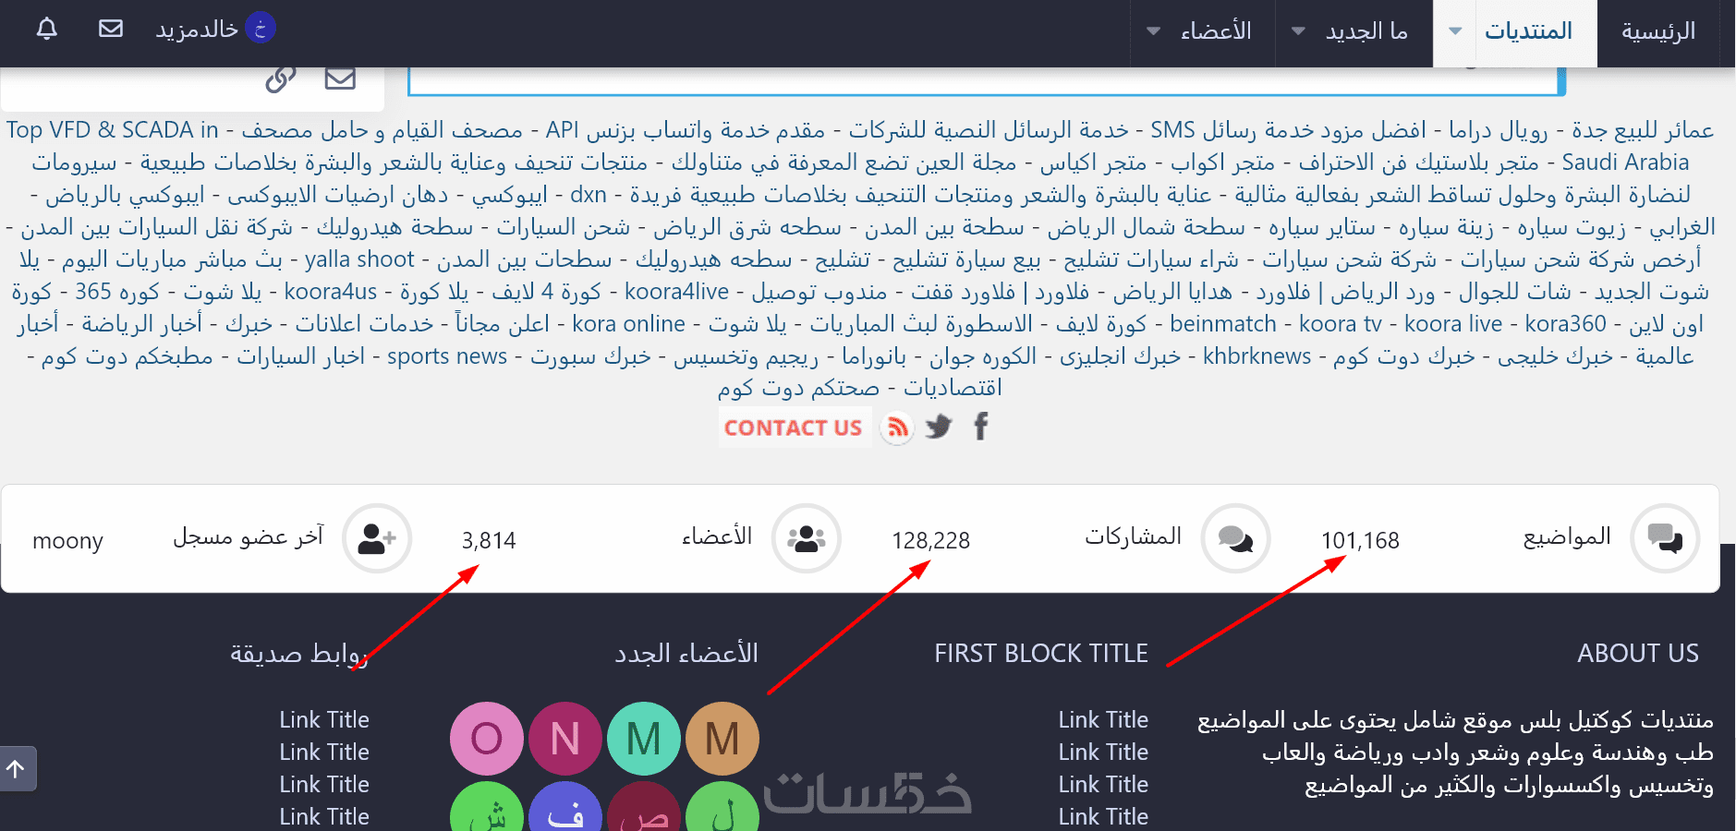
Task: Open the Twitter bird icon
Action: pos(939,428)
